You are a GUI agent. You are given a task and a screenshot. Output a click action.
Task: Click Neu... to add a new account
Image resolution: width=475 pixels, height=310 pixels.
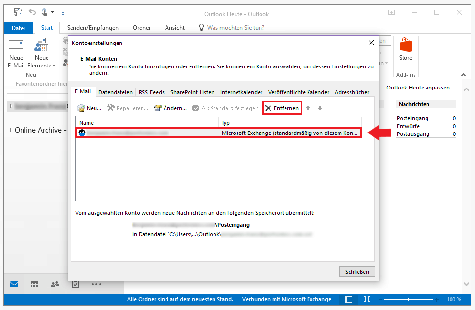tap(89, 108)
